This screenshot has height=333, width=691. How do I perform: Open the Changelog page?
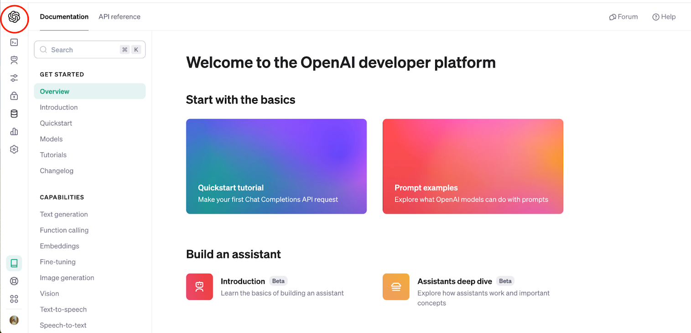point(57,171)
